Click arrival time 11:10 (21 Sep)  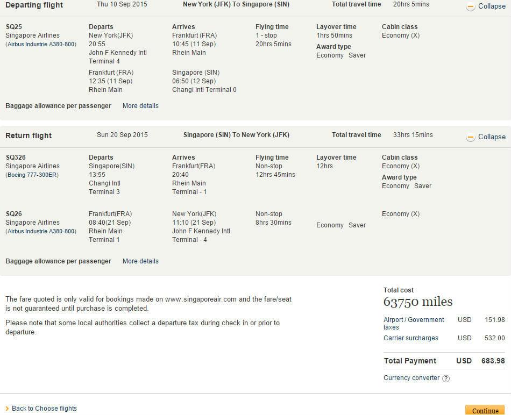point(194,223)
